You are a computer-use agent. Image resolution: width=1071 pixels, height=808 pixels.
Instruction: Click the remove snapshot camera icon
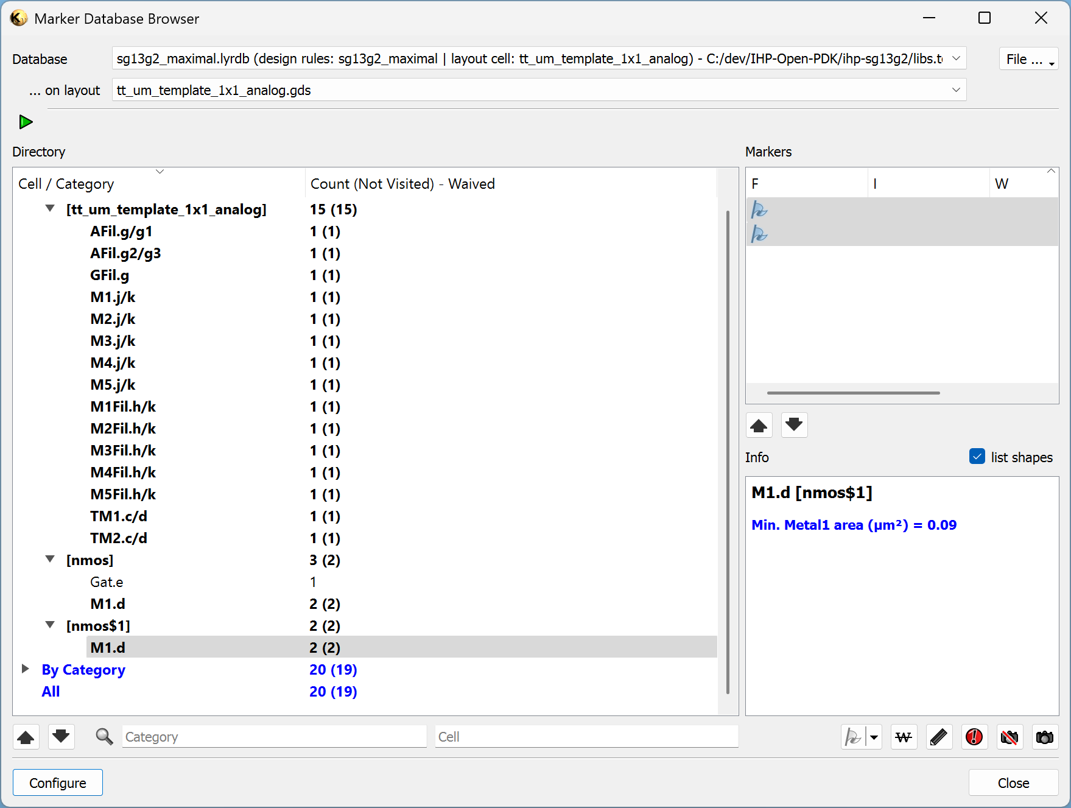(1010, 737)
